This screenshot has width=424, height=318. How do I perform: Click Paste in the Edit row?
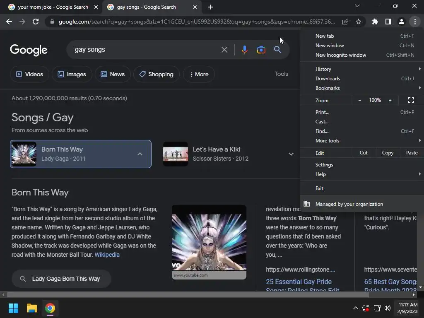coord(412,153)
